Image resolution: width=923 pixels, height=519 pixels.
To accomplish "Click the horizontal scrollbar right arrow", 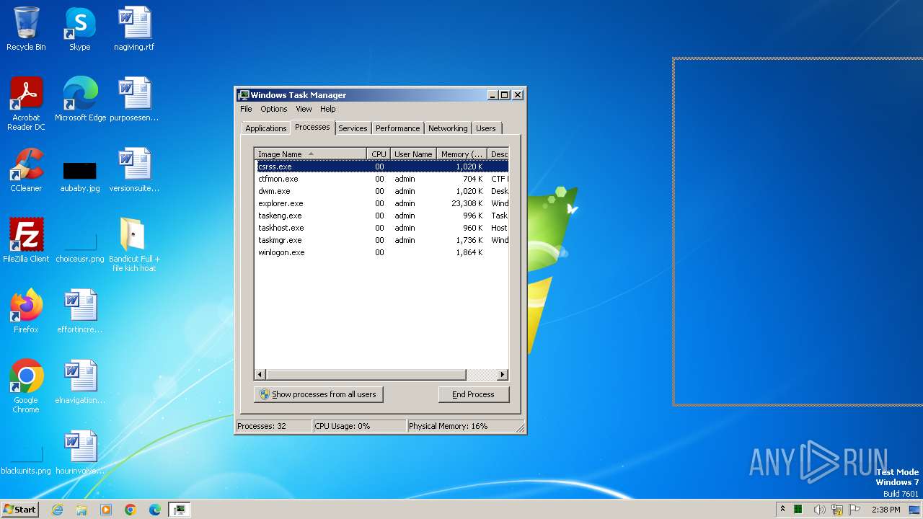I will pyautogui.click(x=503, y=375).
